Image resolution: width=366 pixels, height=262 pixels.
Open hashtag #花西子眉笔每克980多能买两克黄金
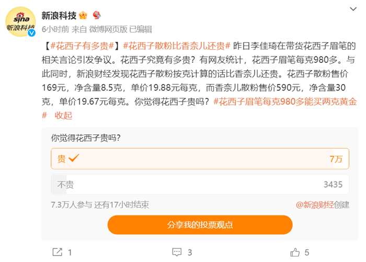pyautogui.click(x=285, y=101)
